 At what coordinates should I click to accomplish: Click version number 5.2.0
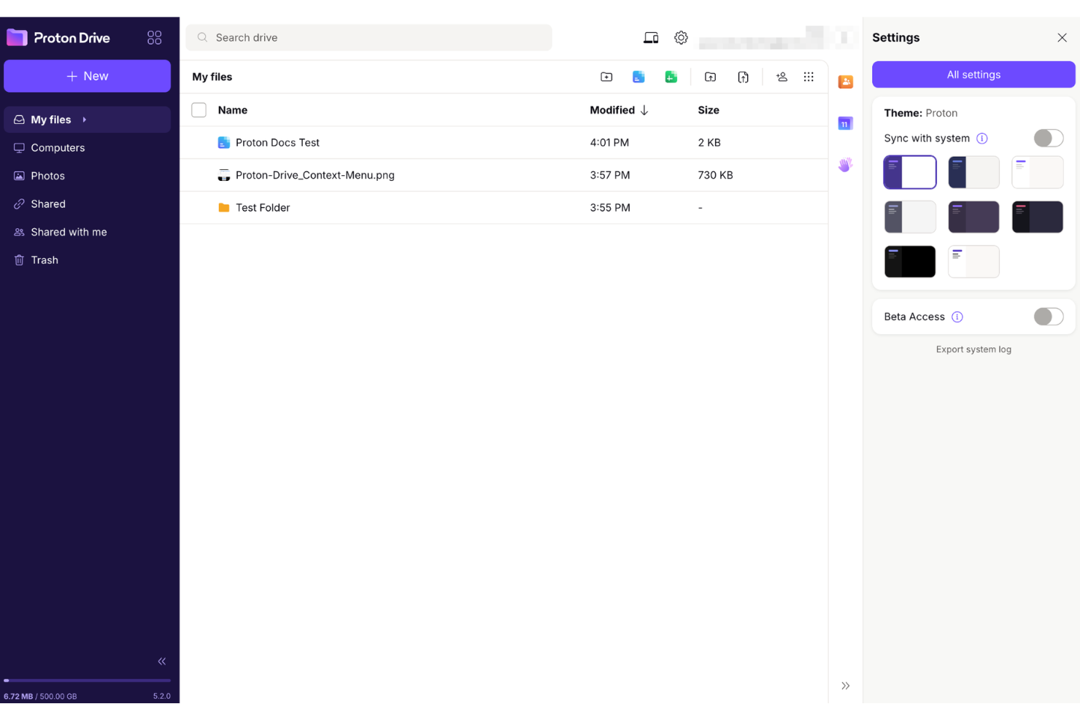[x=162, y=697]
